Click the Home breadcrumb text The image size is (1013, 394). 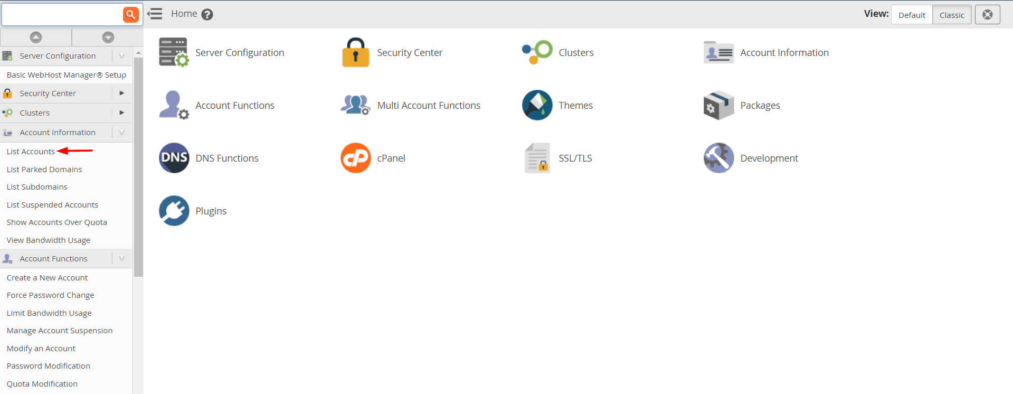(184, 14)
